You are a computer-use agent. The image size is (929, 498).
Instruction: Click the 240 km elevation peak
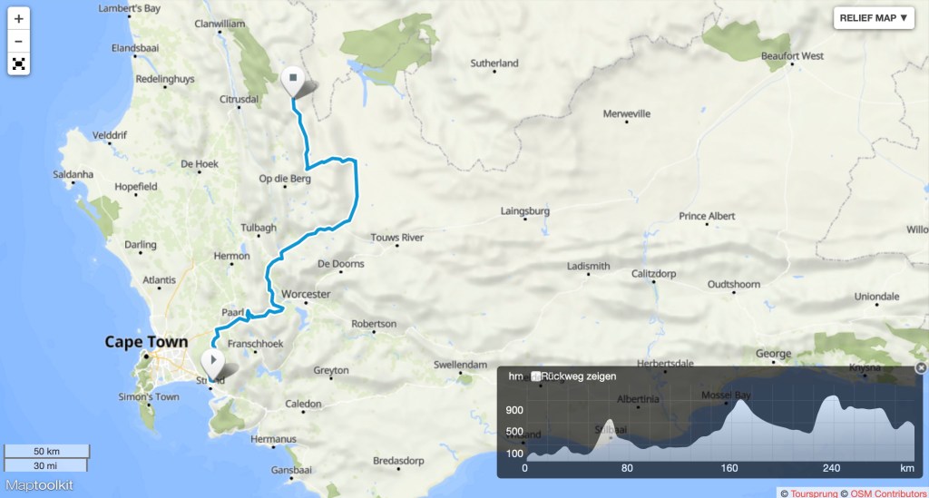click(833, 398)
